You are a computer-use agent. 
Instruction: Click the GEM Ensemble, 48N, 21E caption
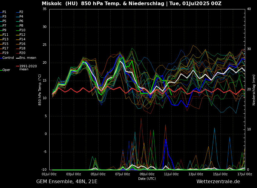pyautogui.click(x=67, y=182)
